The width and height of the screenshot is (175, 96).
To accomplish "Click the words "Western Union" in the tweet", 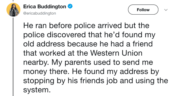I will [x=116, y=53].
